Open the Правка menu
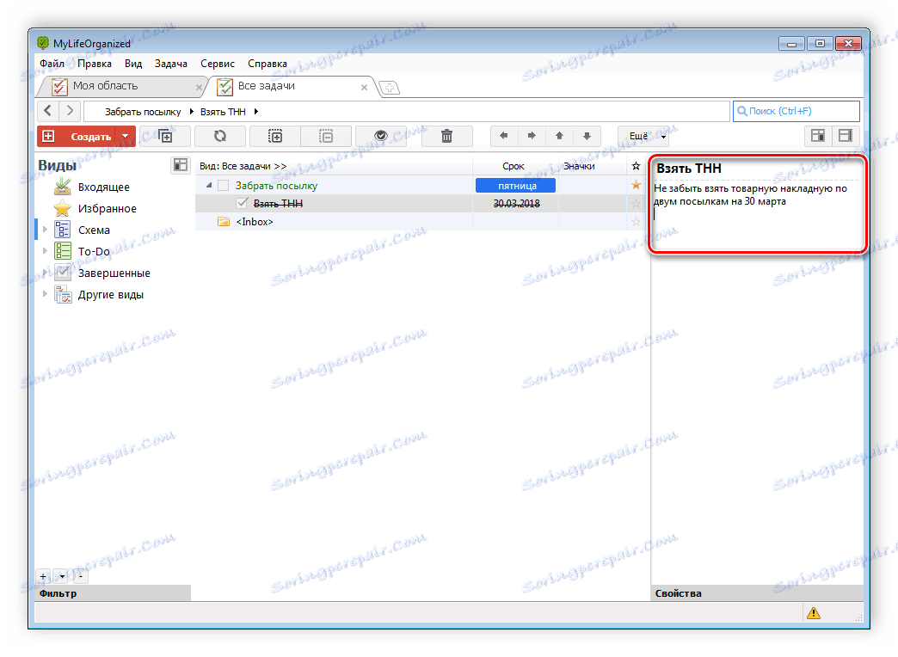 [95, 64]
